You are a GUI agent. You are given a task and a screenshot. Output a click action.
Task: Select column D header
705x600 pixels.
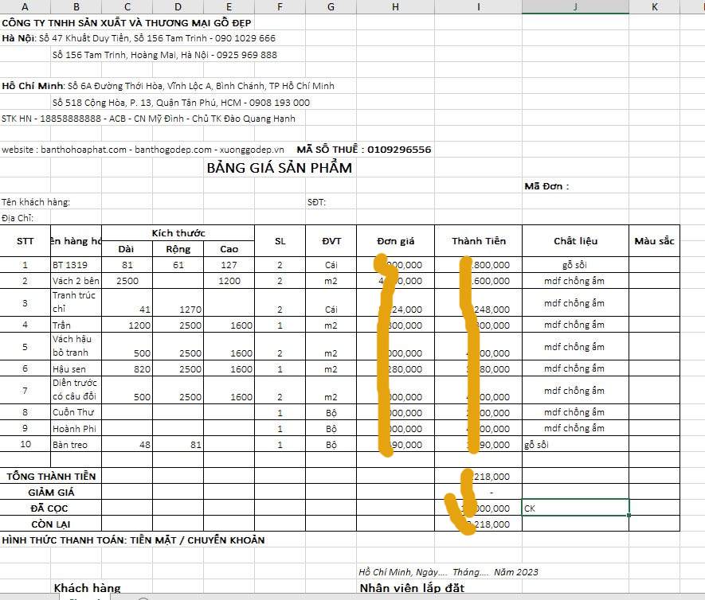tap(178, 6)
